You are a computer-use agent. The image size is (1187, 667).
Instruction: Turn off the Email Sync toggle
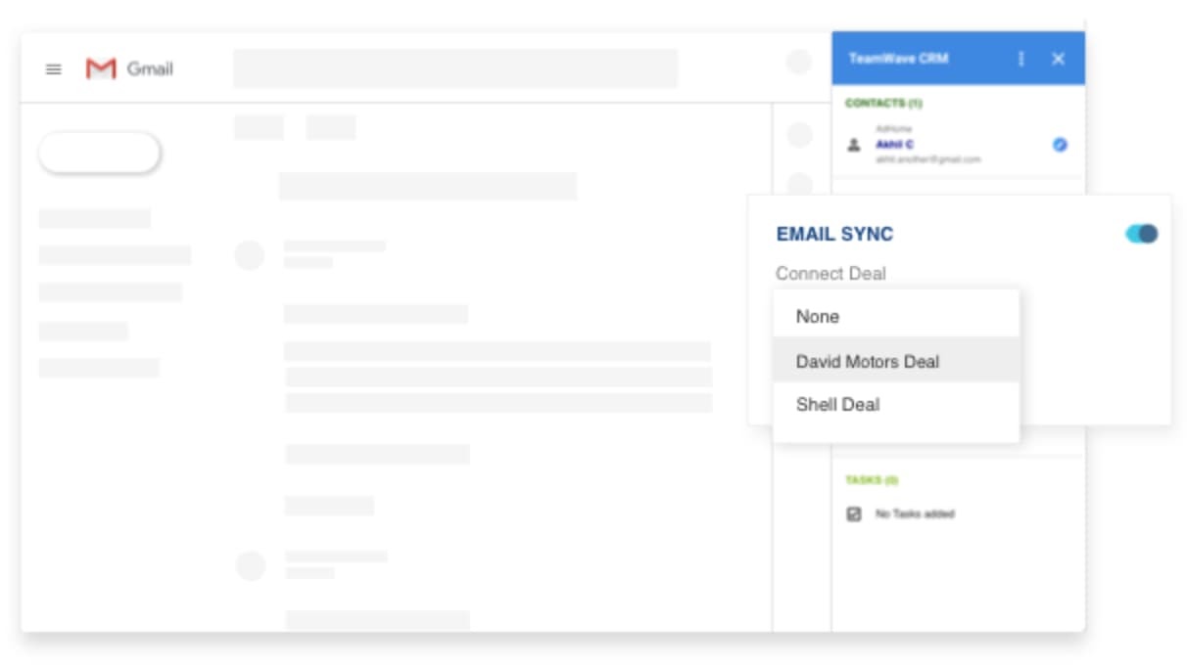coord(1142,234)
